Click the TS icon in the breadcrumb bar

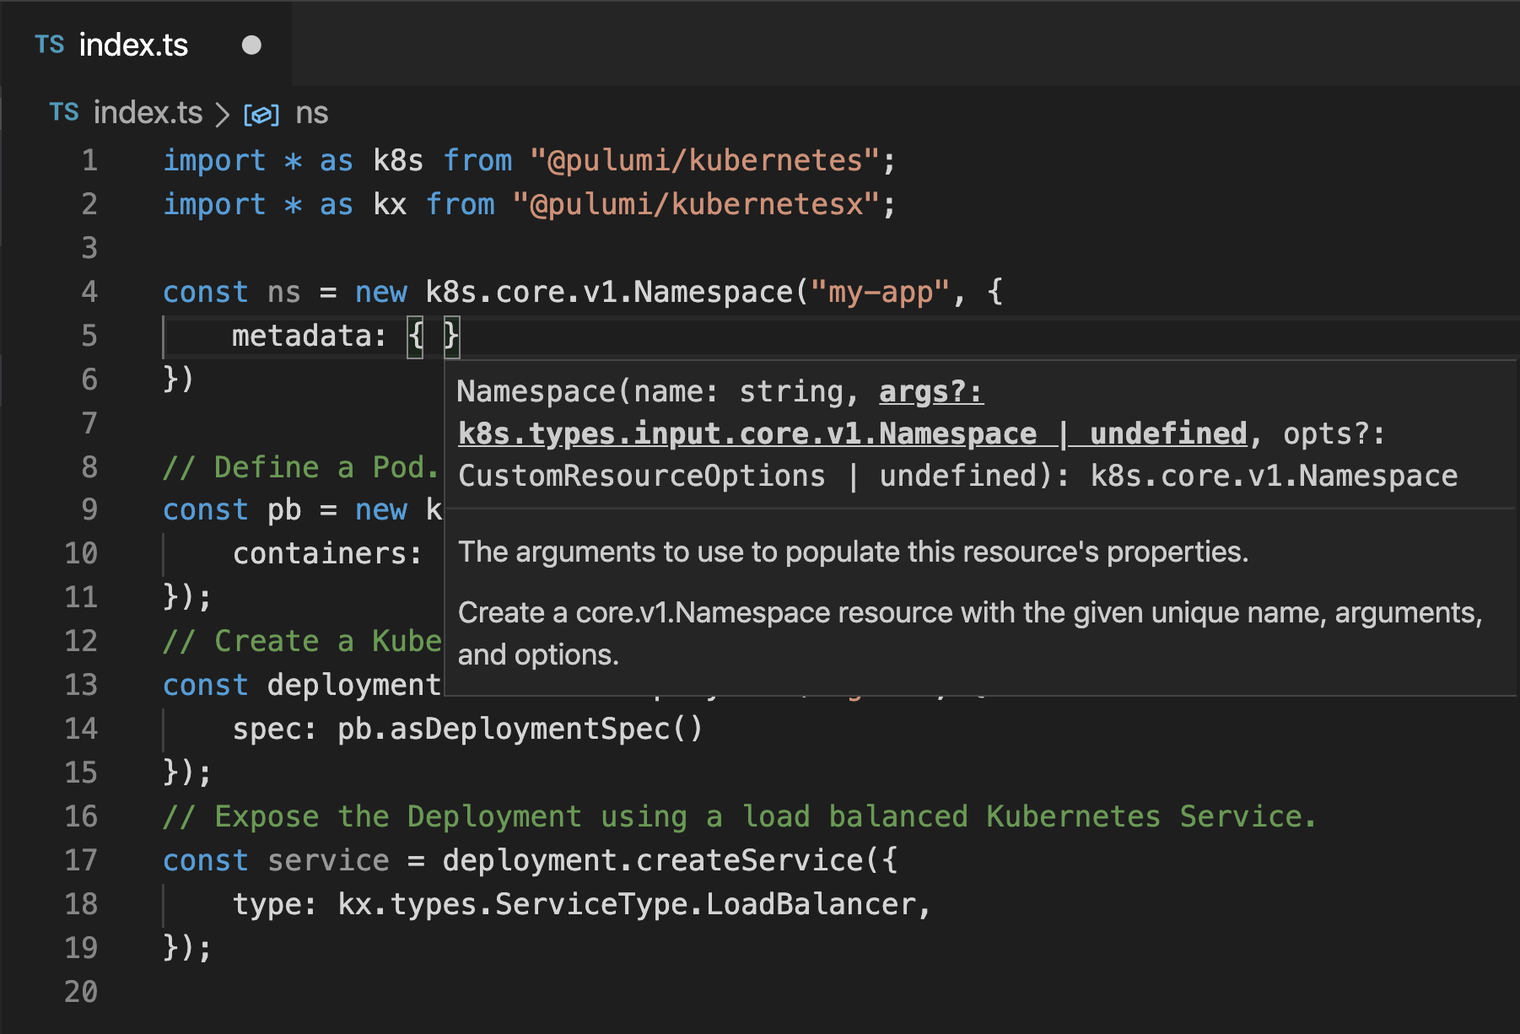tap(64, 112)
